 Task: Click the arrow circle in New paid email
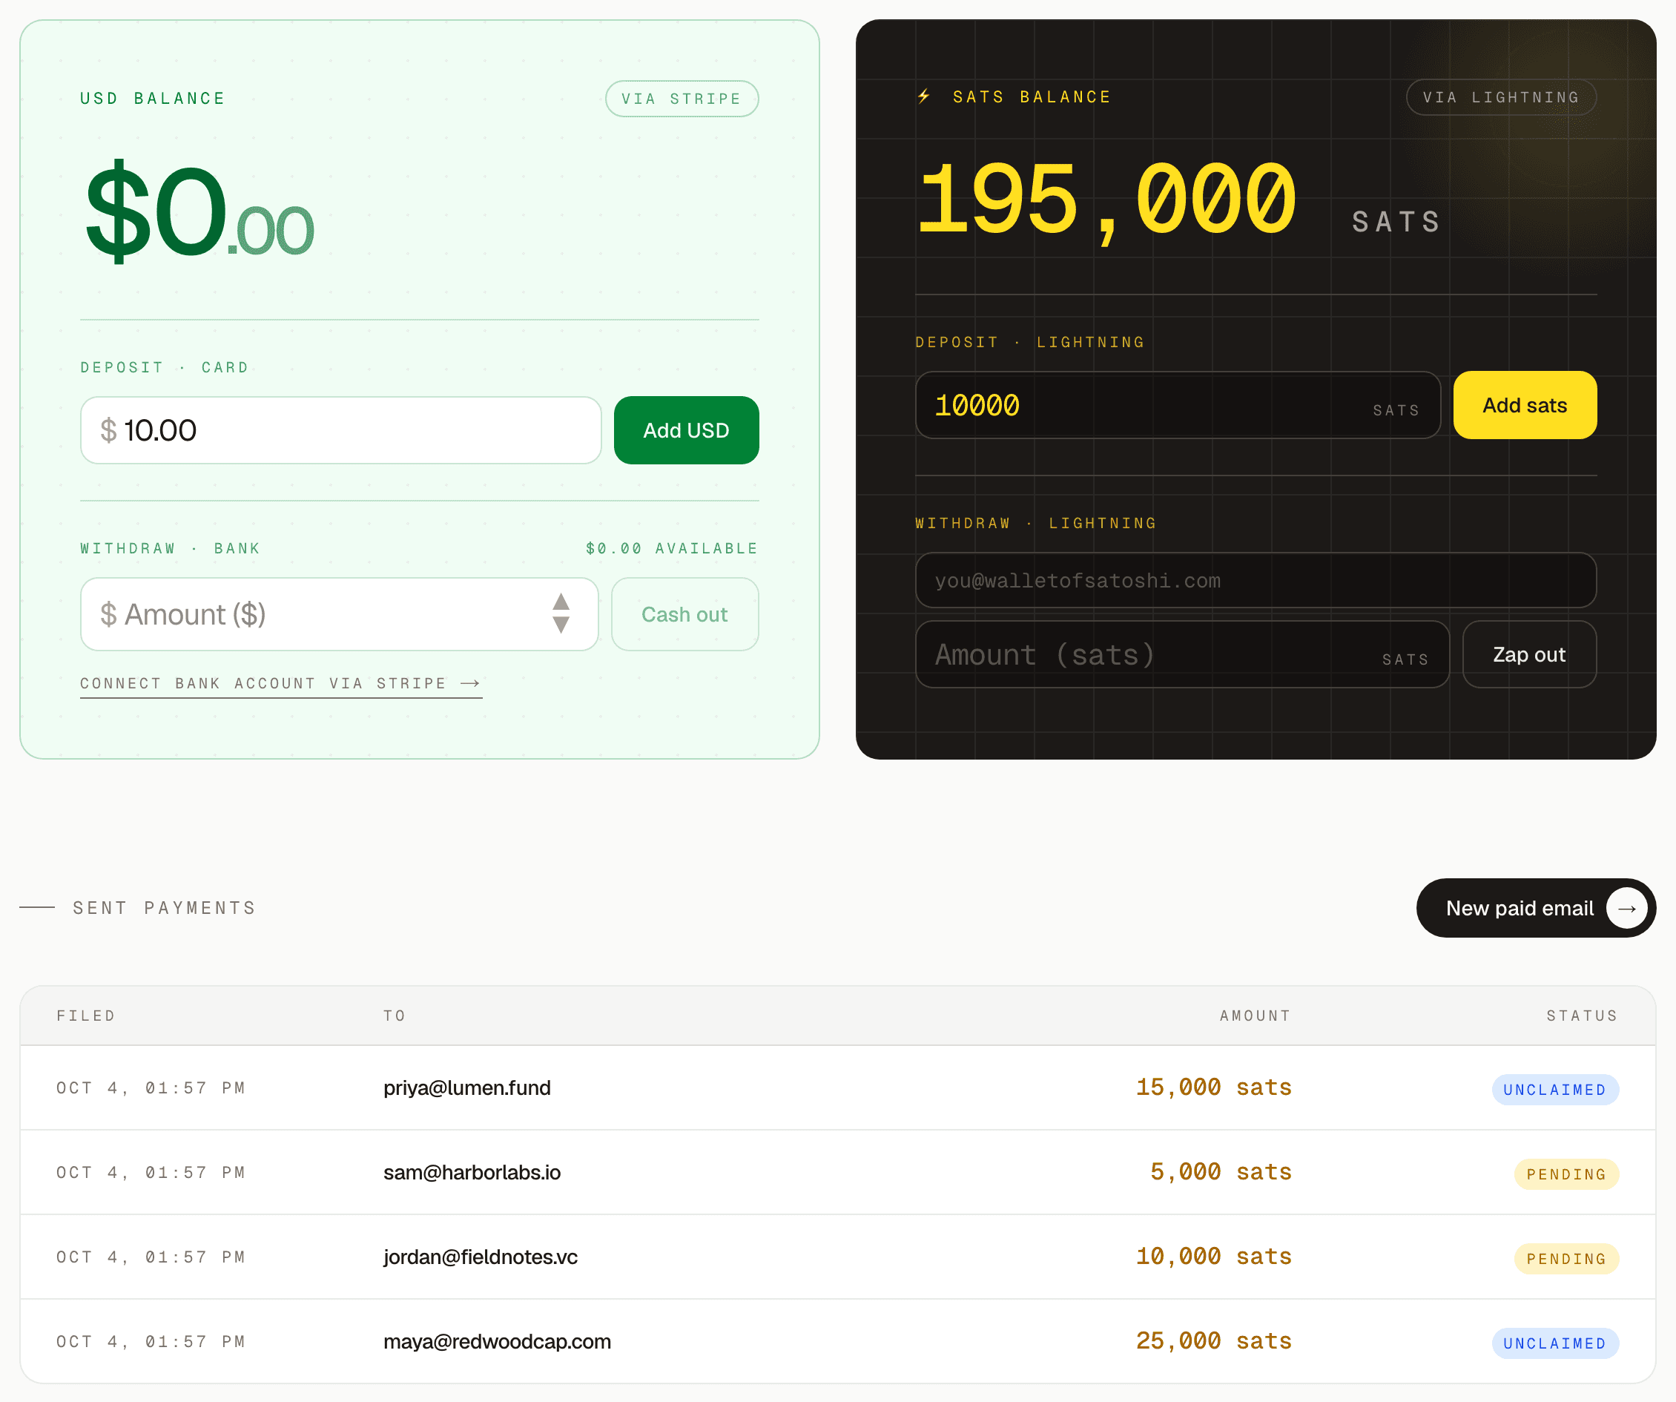[1626, 909]
